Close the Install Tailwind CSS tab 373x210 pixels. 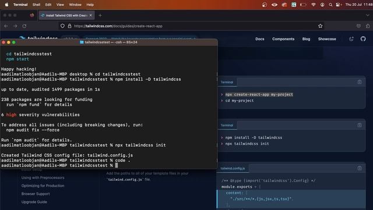(x=91, y=15)
